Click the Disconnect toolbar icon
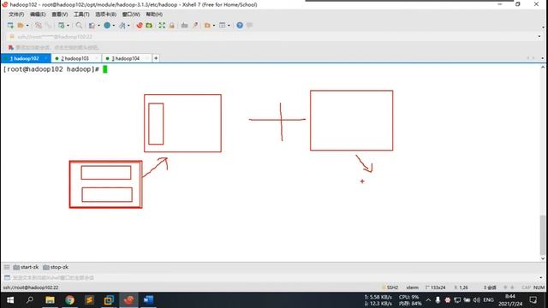Image resolution: width=548 pixels, height=308 pixels. click(x=39, y=25)
